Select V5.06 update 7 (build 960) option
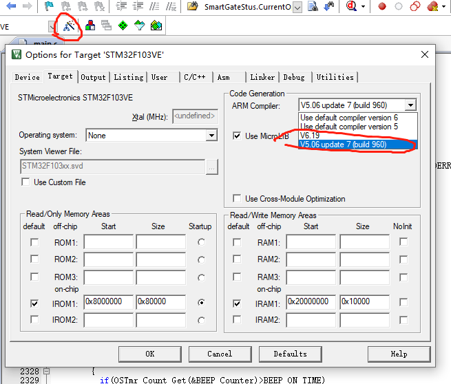This screenshot has width=451, height=384. coord(358,145)
